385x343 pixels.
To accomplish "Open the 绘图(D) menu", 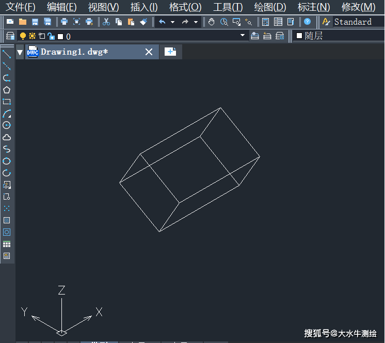I will pos(270,7).
